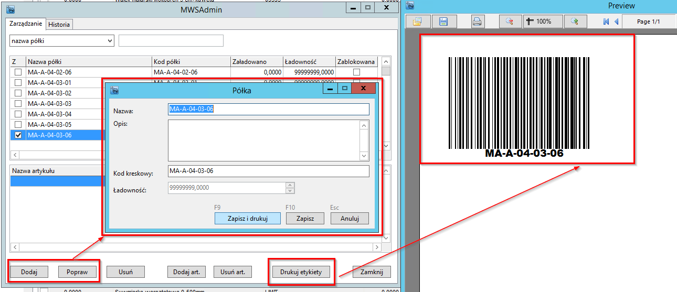Click the Zapisz button

tap(305, 219)
